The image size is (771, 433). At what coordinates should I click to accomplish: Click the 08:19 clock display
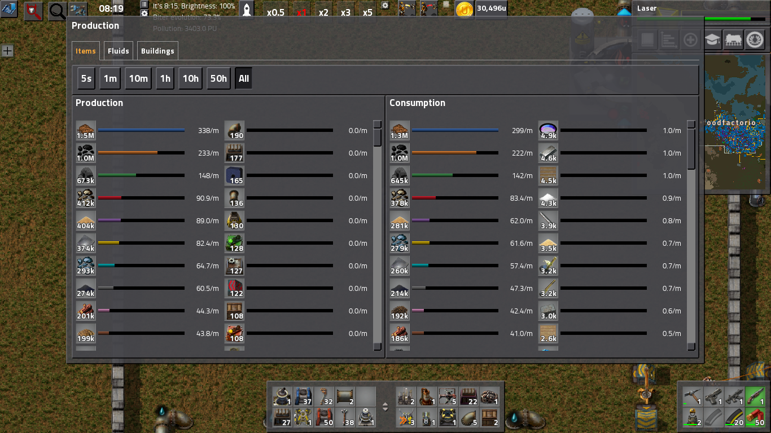click(111, 8)
